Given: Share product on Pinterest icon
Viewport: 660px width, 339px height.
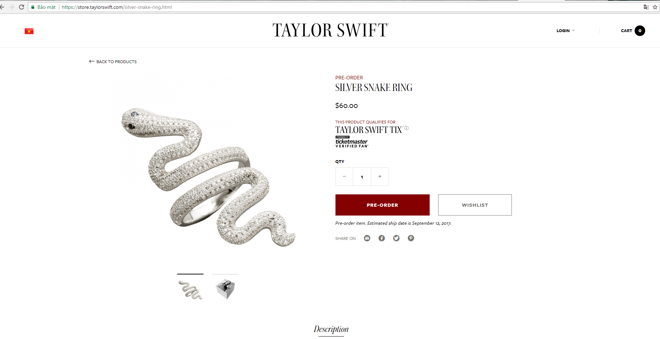Looking at the screenshot, I should (411, 238).
